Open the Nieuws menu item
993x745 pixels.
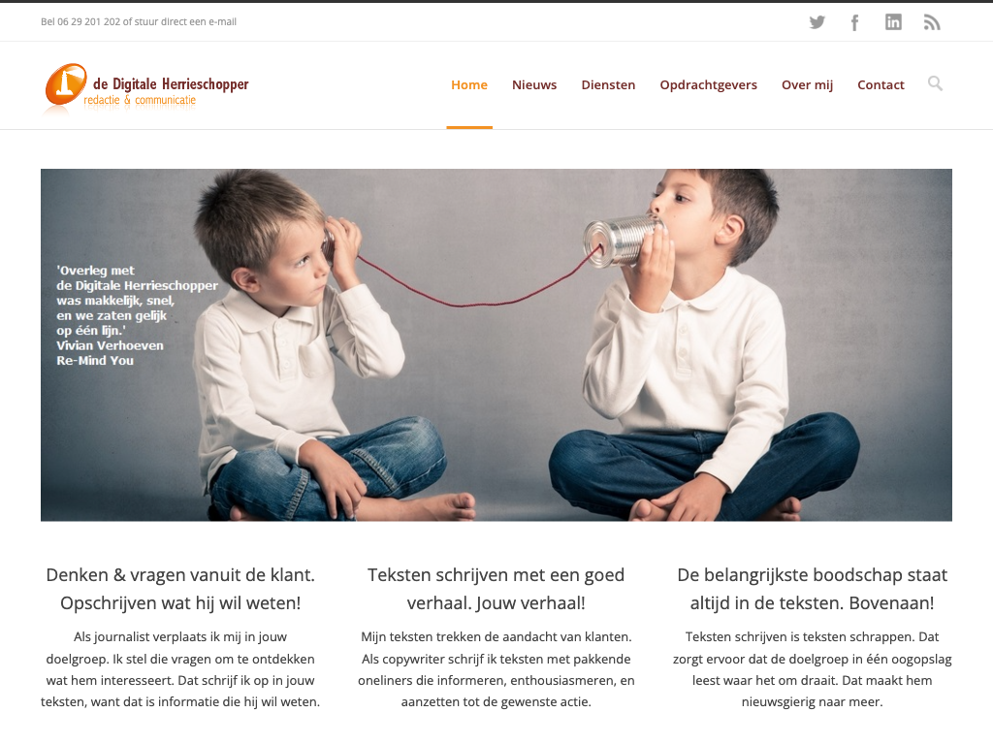click(534, 85)
